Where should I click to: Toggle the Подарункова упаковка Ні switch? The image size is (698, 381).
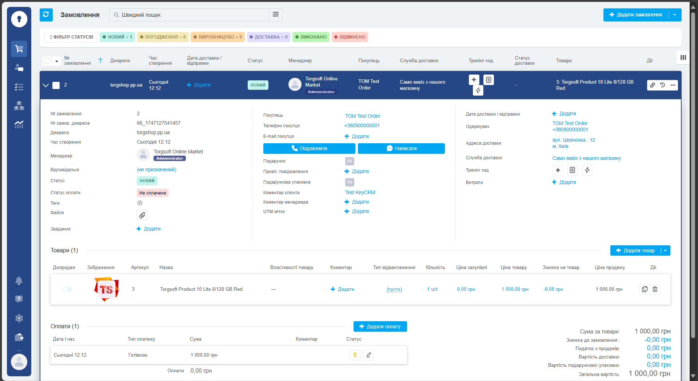(350, 182)
